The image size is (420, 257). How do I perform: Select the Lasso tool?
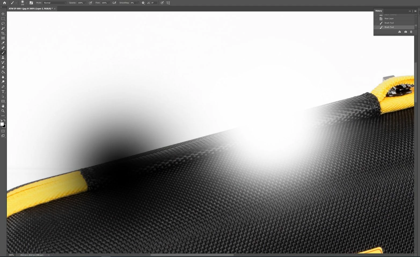coord(3,24)
